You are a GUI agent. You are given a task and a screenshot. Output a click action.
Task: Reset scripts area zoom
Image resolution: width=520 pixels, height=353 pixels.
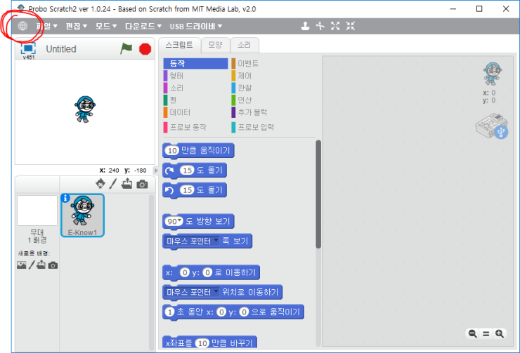pos(486,334)
